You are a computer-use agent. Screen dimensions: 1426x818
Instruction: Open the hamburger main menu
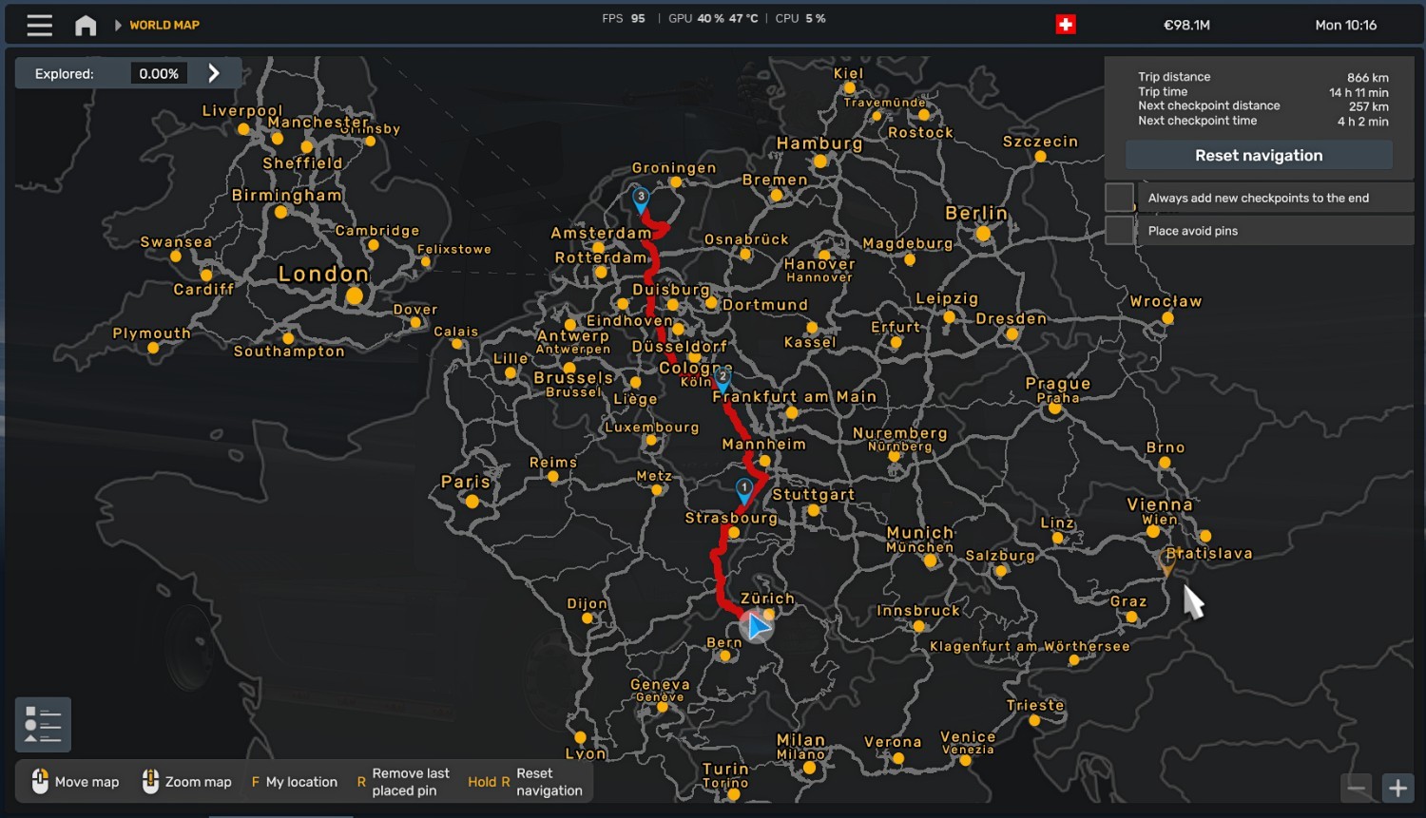[x=40, y=25]
